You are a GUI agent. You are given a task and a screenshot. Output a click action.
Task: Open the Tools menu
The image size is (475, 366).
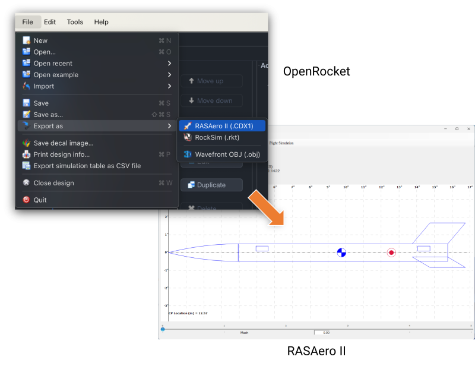coord(75,22)
